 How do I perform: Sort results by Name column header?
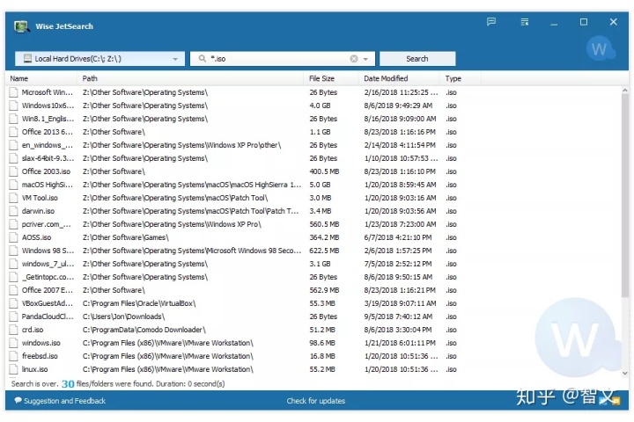[19, 79]
